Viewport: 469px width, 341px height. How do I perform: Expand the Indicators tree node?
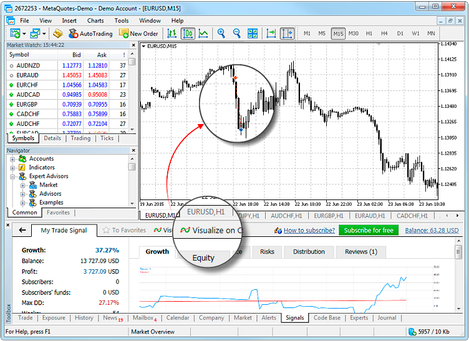[x=12, y=168]
